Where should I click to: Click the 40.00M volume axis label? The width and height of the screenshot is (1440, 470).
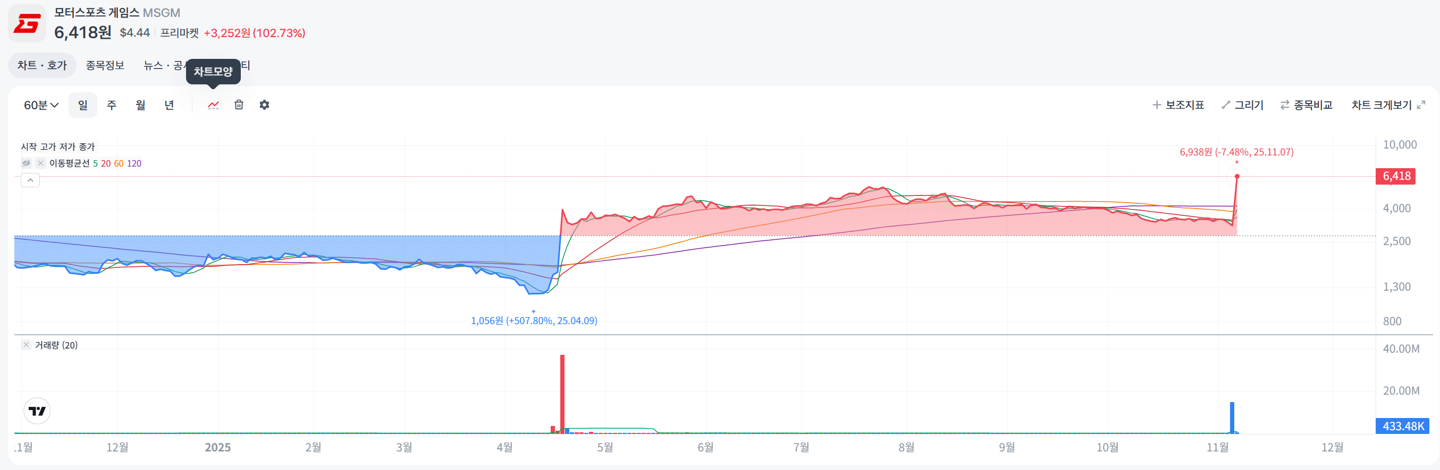[x=1401, y=349]
